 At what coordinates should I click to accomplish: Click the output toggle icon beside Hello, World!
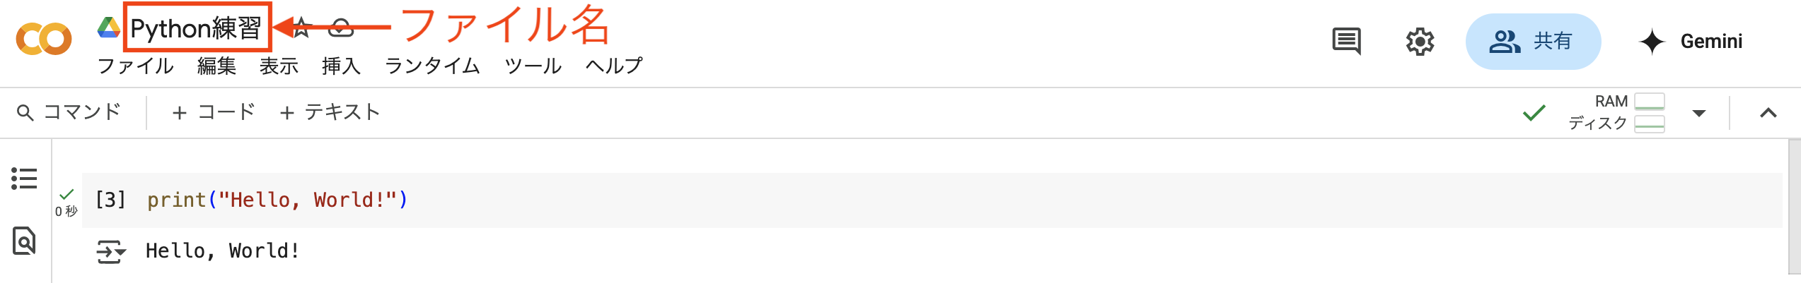110,251
